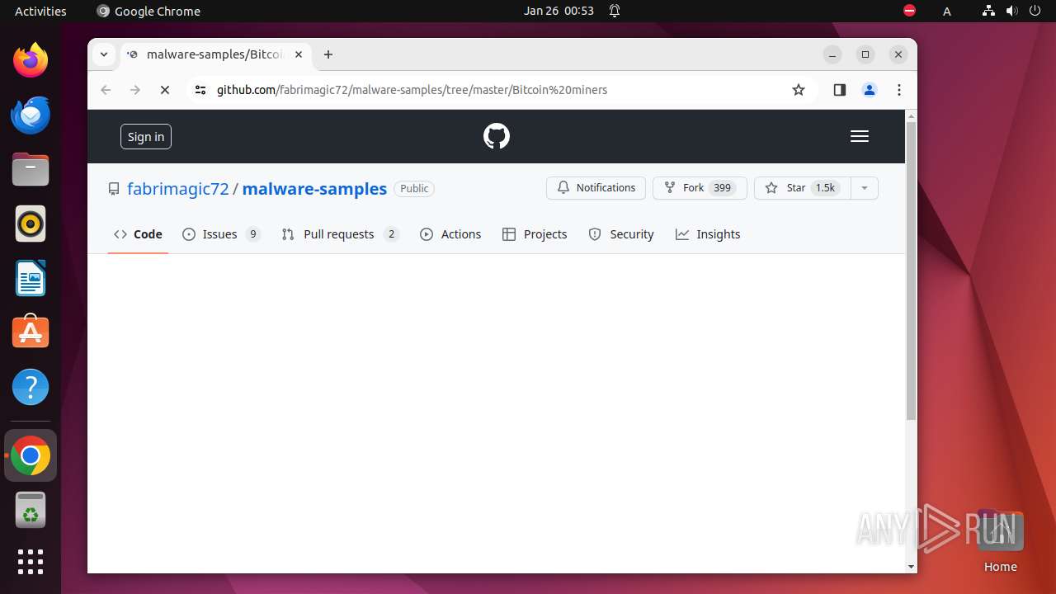Open power menu in system tray
This screenshot has width=1056, height=594.
[x=1035, y=11]
